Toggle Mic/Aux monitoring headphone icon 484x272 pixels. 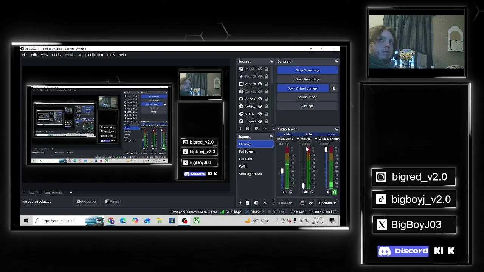[x=312, y=192]
